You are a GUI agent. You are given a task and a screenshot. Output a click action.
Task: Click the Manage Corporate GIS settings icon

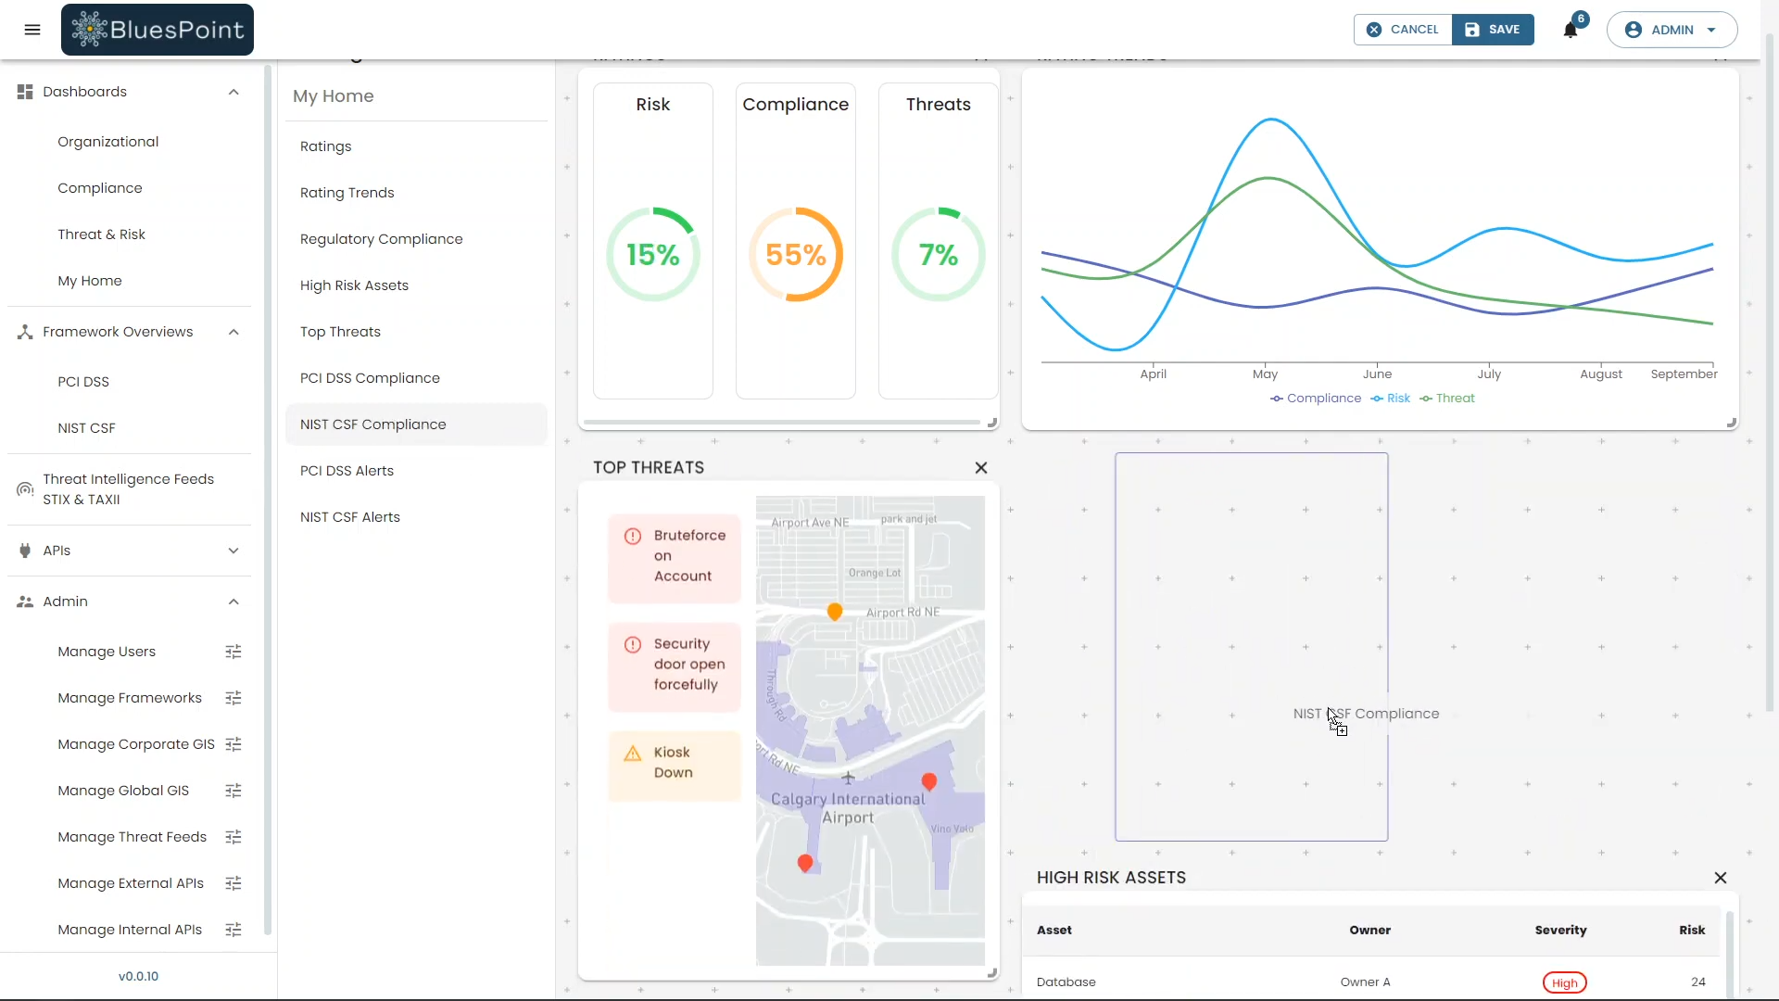click(233, 743)
